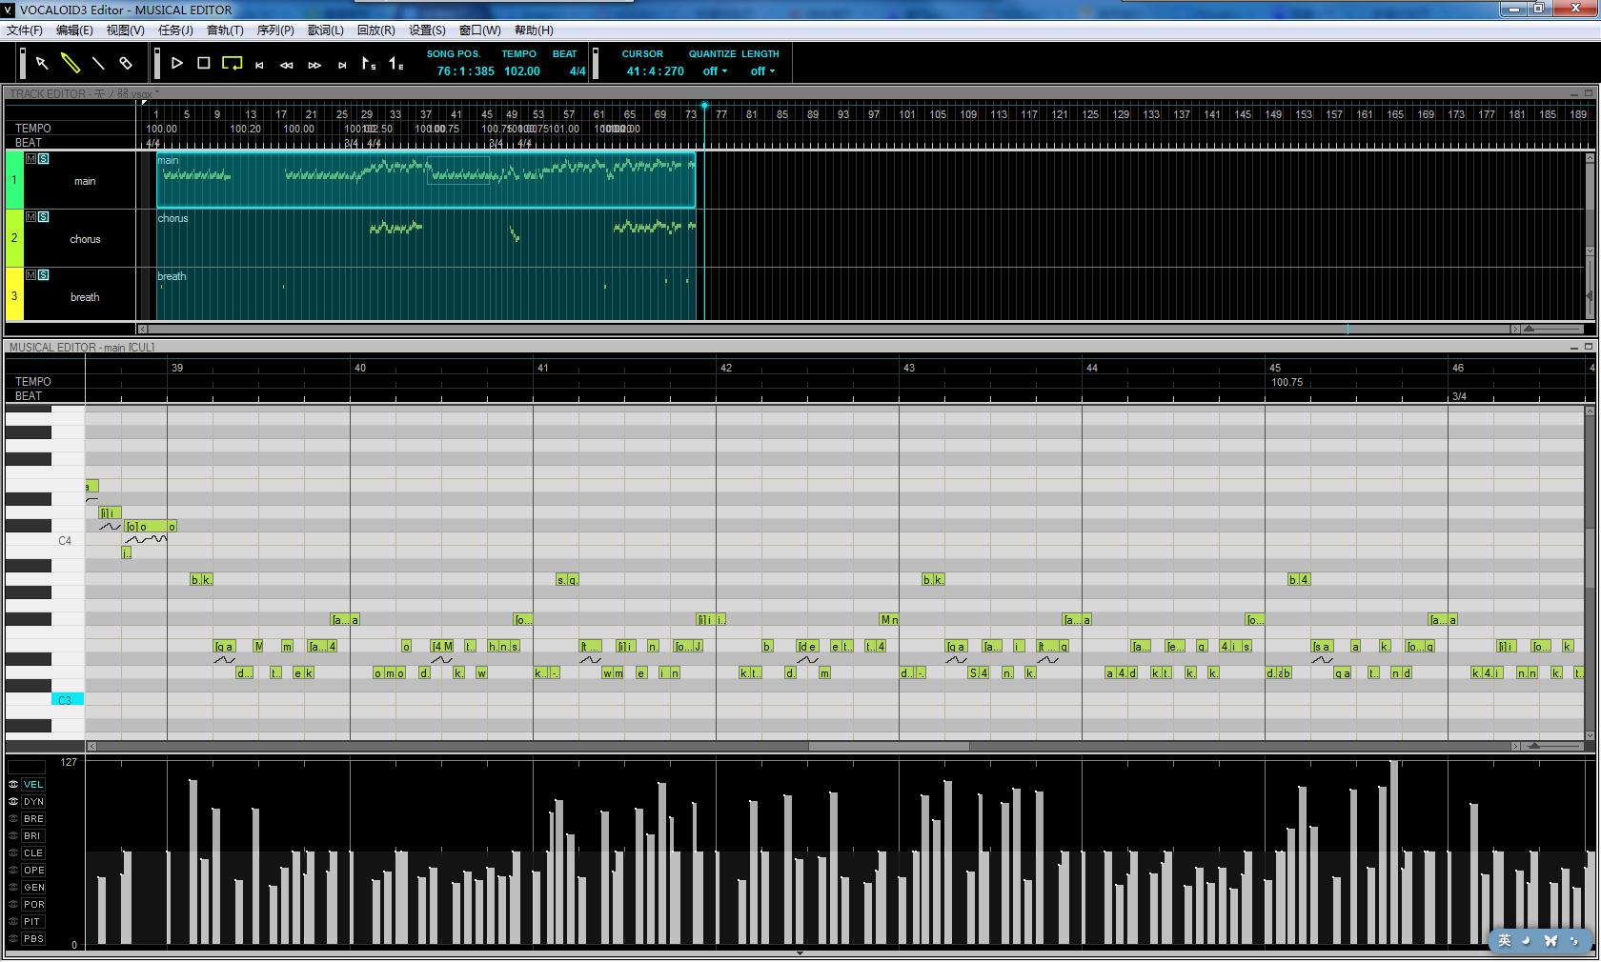Mute the breath track
The width and height of the screenshot is (1601, 962).
pos(31,275)
